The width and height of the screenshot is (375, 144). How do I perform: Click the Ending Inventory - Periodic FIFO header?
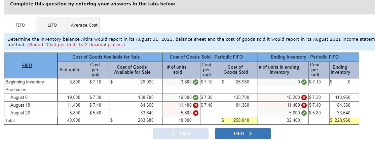305,57
